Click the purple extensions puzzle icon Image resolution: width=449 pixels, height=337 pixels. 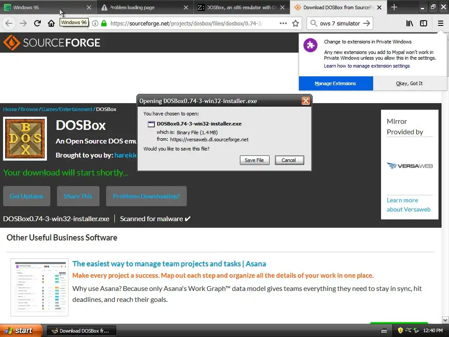tap(310, 45)
